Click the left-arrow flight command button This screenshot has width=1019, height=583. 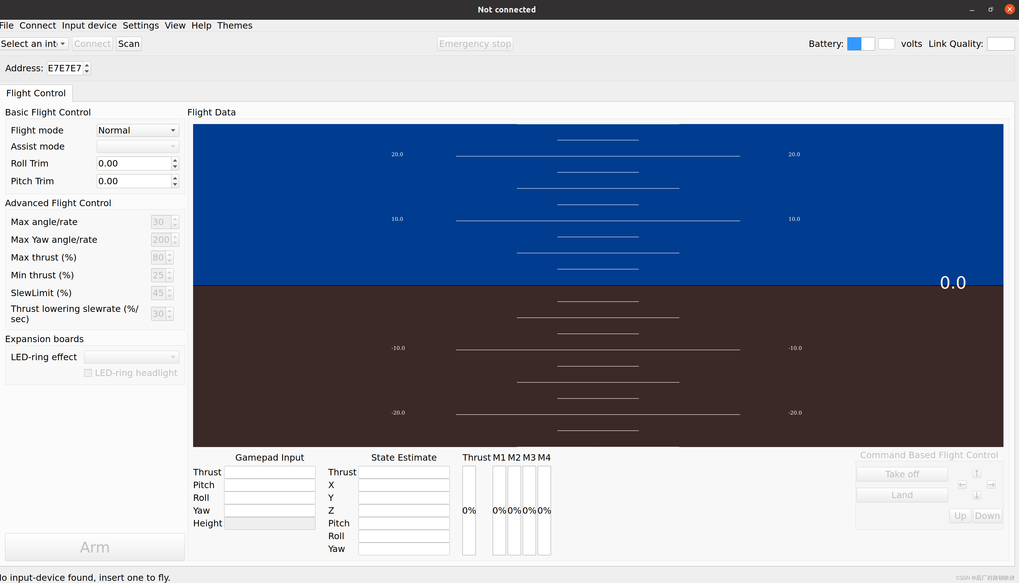tap(962, 485)
